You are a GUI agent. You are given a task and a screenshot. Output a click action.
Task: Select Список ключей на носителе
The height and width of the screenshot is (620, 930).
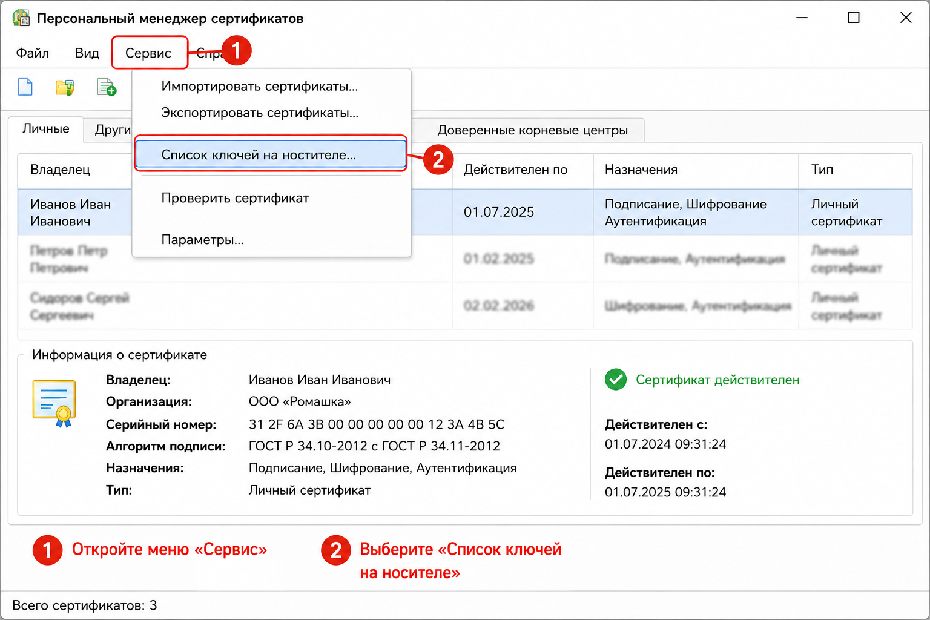click(x=271, y=154)
